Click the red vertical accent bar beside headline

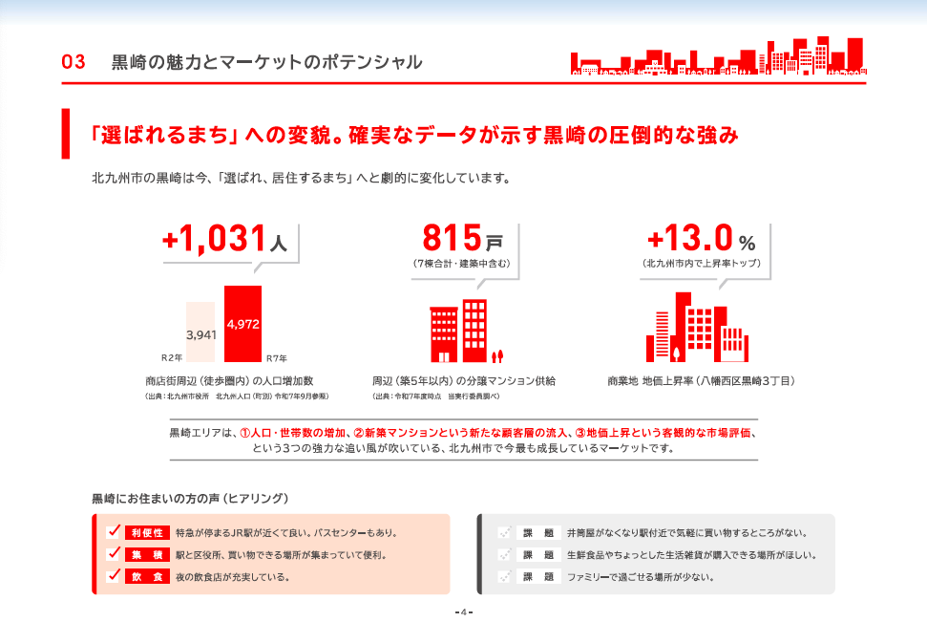pos(66,134)
